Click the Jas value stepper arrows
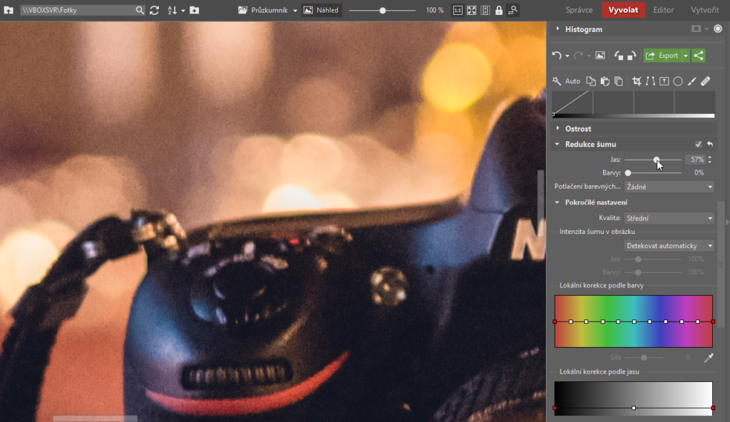This screenshot has width=730, height=422. [709, 159]
